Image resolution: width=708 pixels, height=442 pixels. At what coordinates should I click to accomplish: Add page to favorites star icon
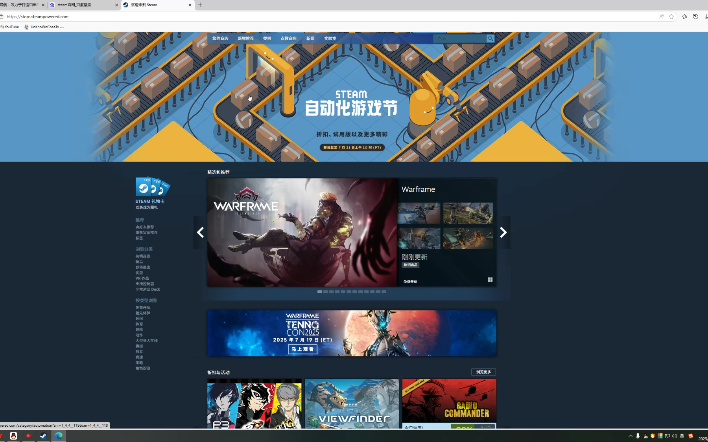(671, 17)
